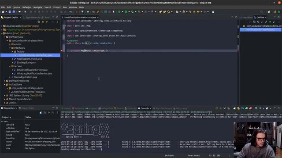Open New file dropdown arrow
Image resolution: width=282 pixels, height=158 pixels.
click(6, 12)
